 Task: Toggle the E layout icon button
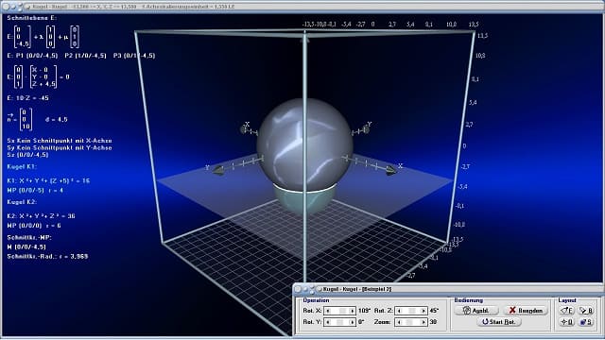[567, 311]
